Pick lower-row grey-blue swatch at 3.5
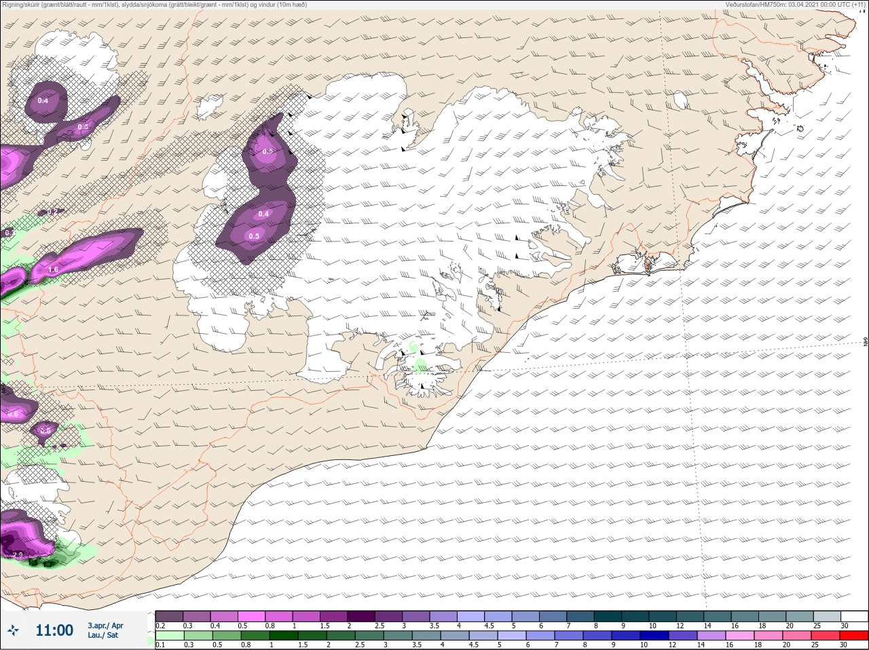The image size is (869, 650). click(x=426, y=635)
